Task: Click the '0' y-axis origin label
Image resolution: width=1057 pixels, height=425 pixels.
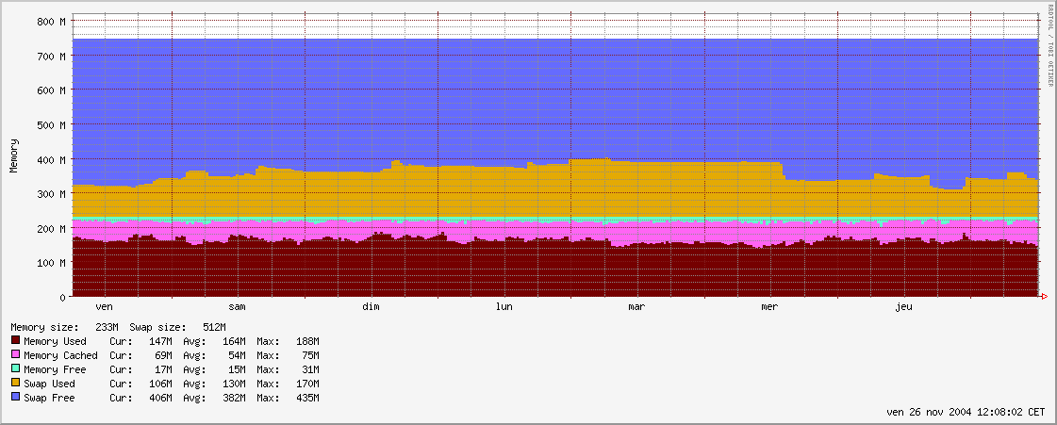Action: pos(62,297)
